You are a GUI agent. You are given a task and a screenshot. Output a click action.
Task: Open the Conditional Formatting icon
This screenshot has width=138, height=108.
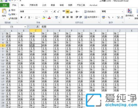pos(129,11)
